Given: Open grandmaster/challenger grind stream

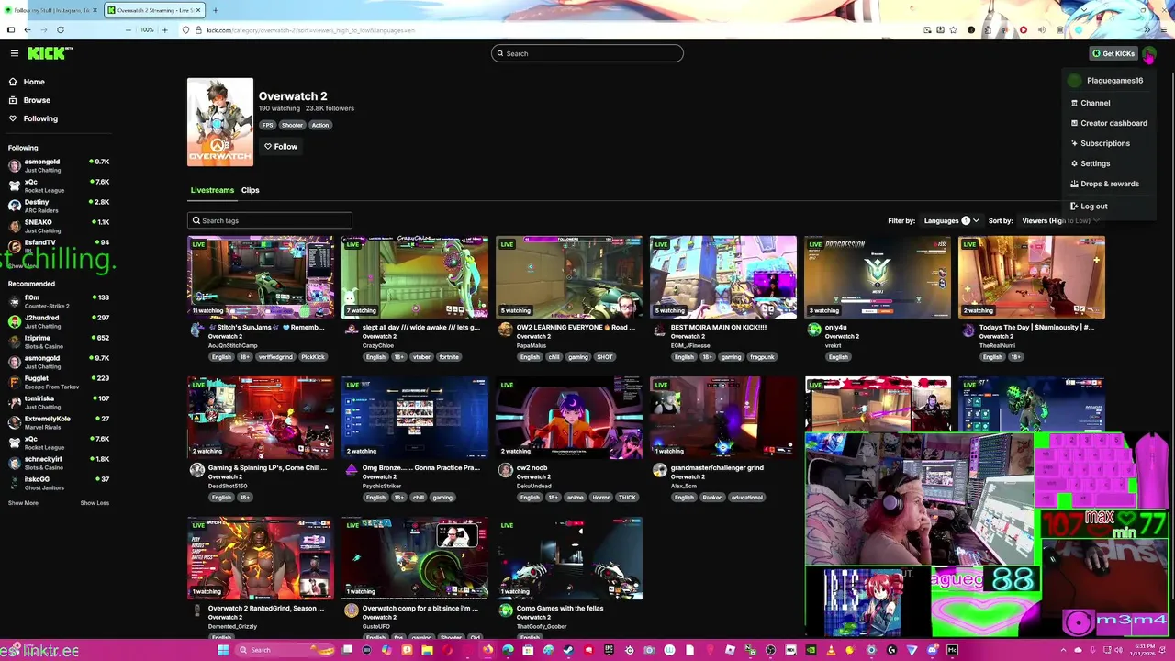Looking at the screenshot, I should pyautogui.click(x=723, y=418).
